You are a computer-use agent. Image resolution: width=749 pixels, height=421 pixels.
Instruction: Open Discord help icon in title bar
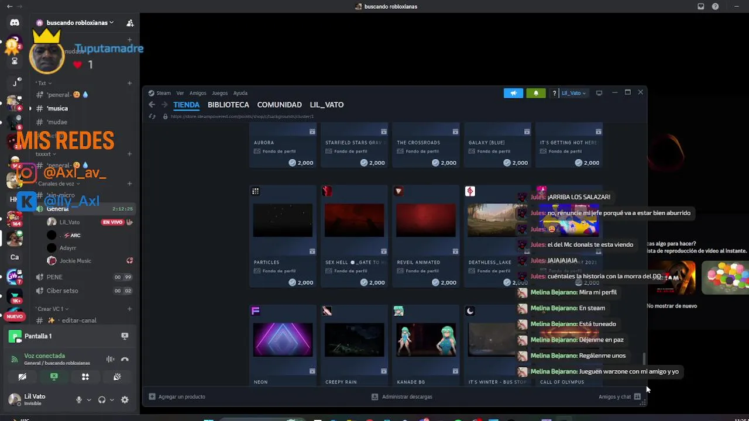715,6
